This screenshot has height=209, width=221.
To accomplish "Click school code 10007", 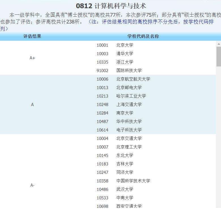I will coord(102,147).
